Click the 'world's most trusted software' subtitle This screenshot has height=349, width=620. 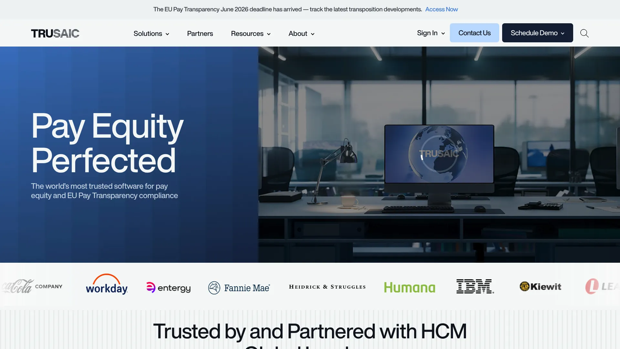click(104, 191)
